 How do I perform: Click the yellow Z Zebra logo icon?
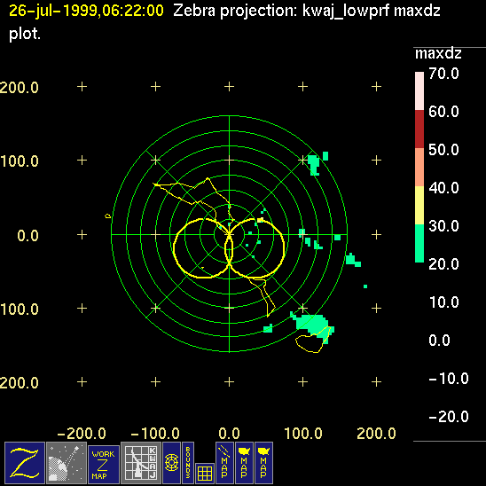25,463
